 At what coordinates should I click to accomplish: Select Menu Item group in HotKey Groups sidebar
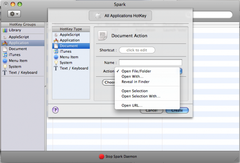click(22, 61)
